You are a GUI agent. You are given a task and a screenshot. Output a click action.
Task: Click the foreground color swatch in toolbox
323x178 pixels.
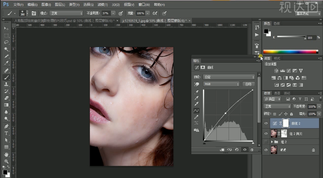5,172
